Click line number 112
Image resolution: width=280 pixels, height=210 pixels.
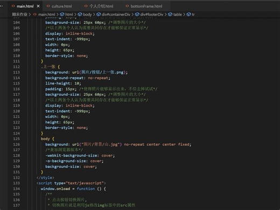[17, 67]
